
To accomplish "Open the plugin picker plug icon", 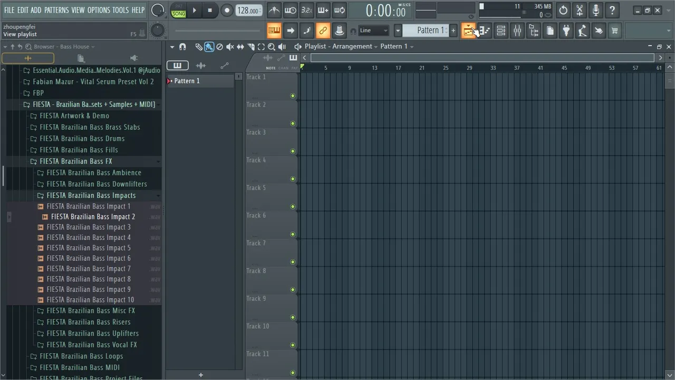I will coord(566,31).
